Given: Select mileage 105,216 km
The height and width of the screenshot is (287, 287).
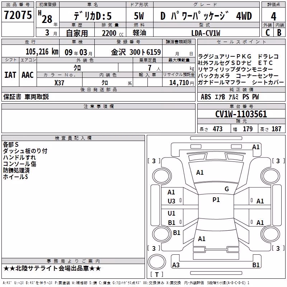Looking at the screenshot, I should pyautogui.click(x=42, y=52).
